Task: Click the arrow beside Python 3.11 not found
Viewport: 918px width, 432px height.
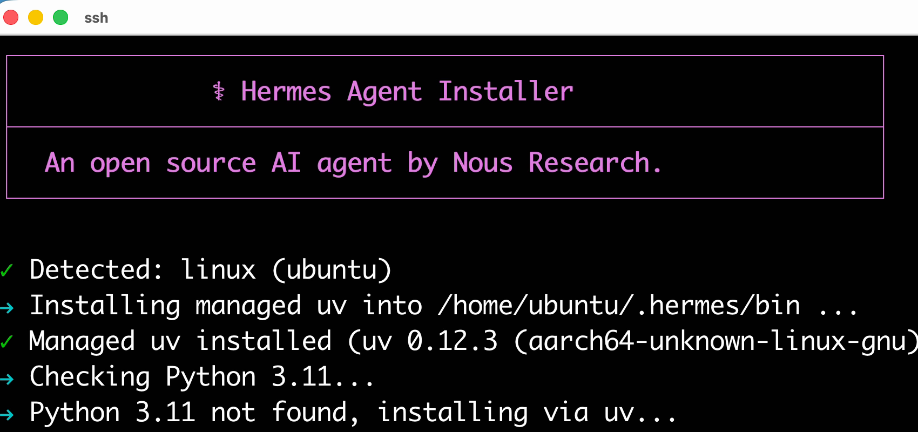Action: pyautogui.click(x=7, y=415)
